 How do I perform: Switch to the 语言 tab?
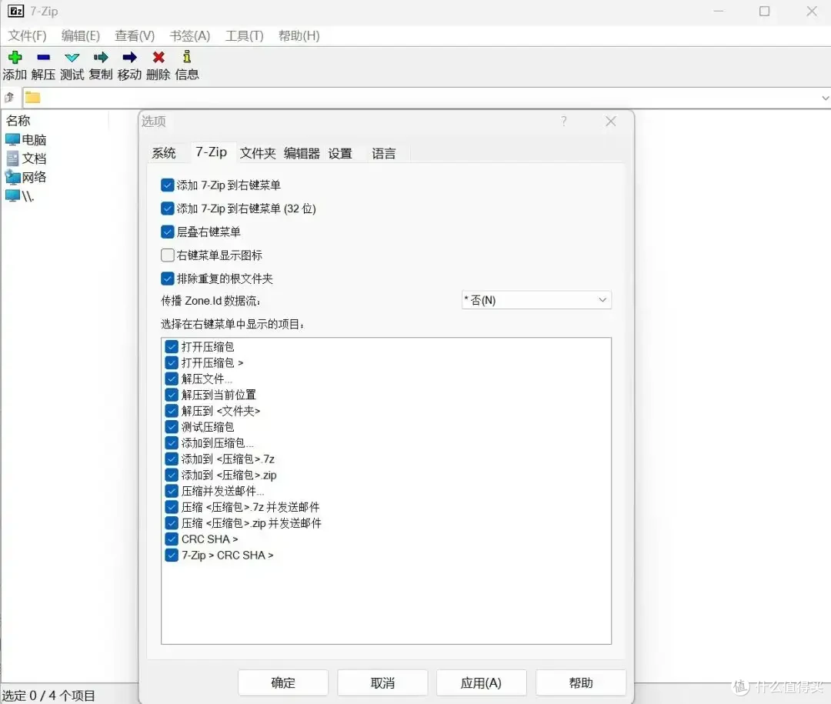tap(384, 153)
